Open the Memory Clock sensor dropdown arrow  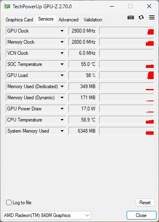[62, 42]
